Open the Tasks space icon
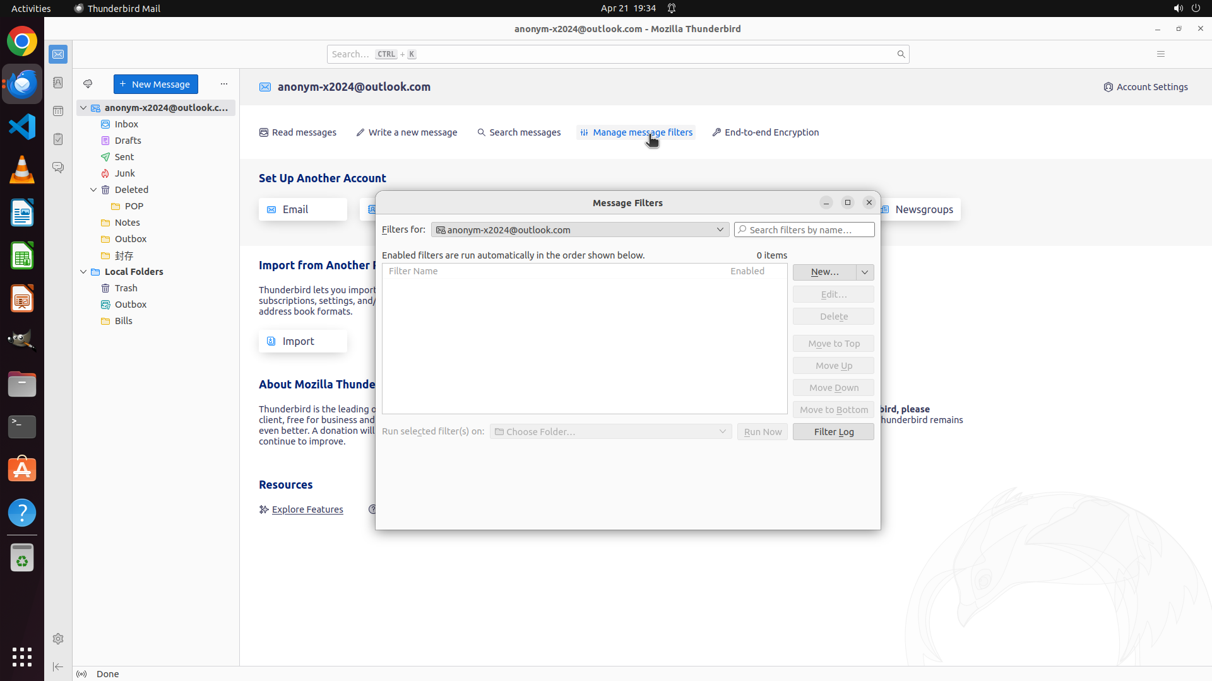This screenshot has width=1212, height=681. (x=58, y=139)
